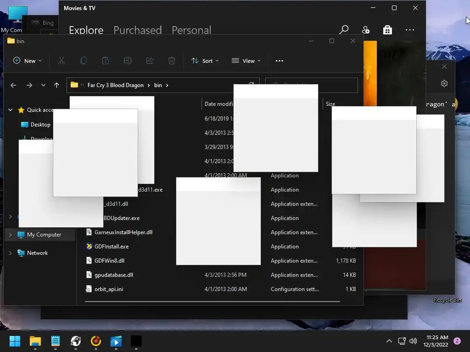Click the Share icon in File Explorer toolbar
The width and height of the screenshot is (470, 352).
[150, 61]
